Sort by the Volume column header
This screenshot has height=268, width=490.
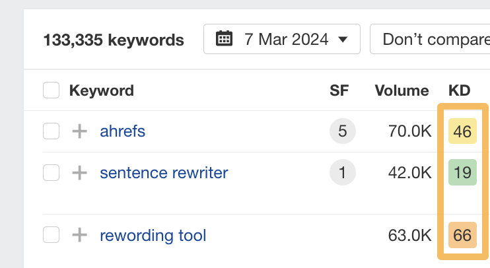click(x=402, y=90)
